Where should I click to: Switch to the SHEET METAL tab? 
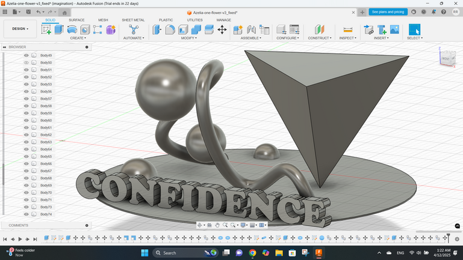pyautogui.click(x=133, y=20)
